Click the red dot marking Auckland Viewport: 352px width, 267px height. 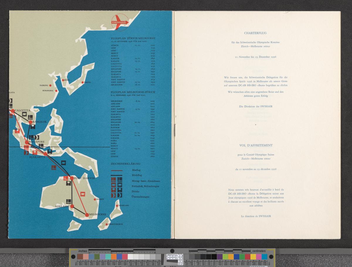tap(117, 206)
